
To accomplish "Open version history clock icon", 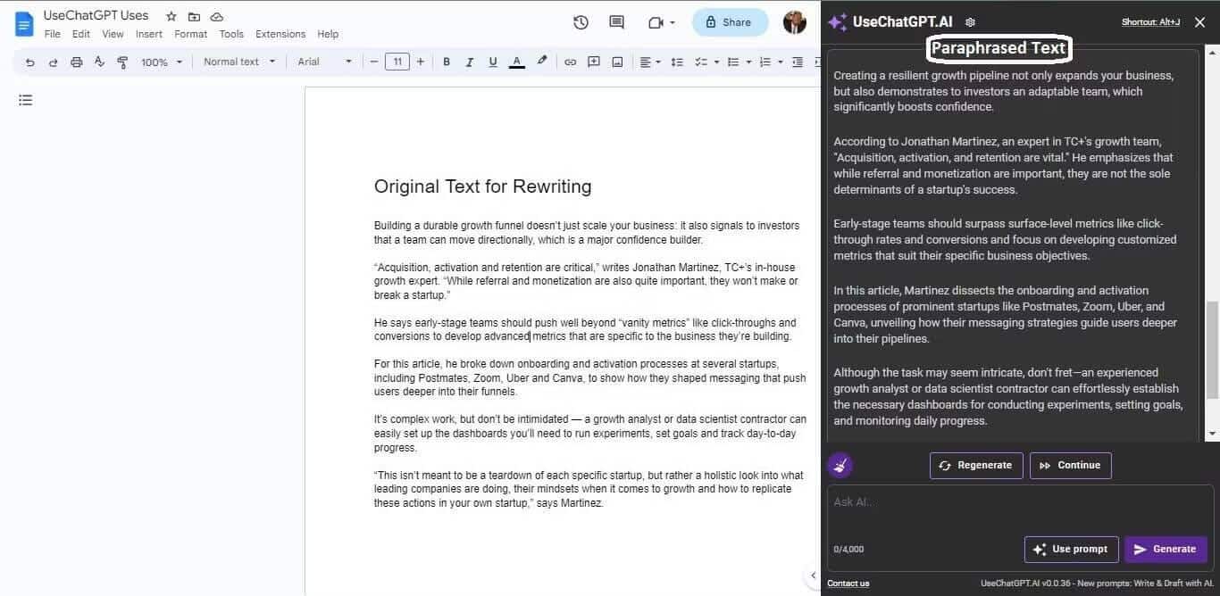I will point(581,22).
